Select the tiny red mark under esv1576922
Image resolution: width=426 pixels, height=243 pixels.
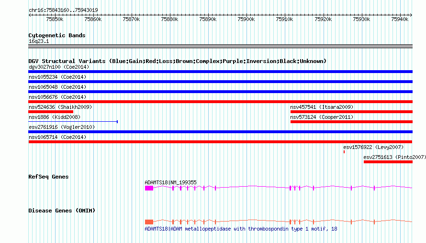click(344, 152)
